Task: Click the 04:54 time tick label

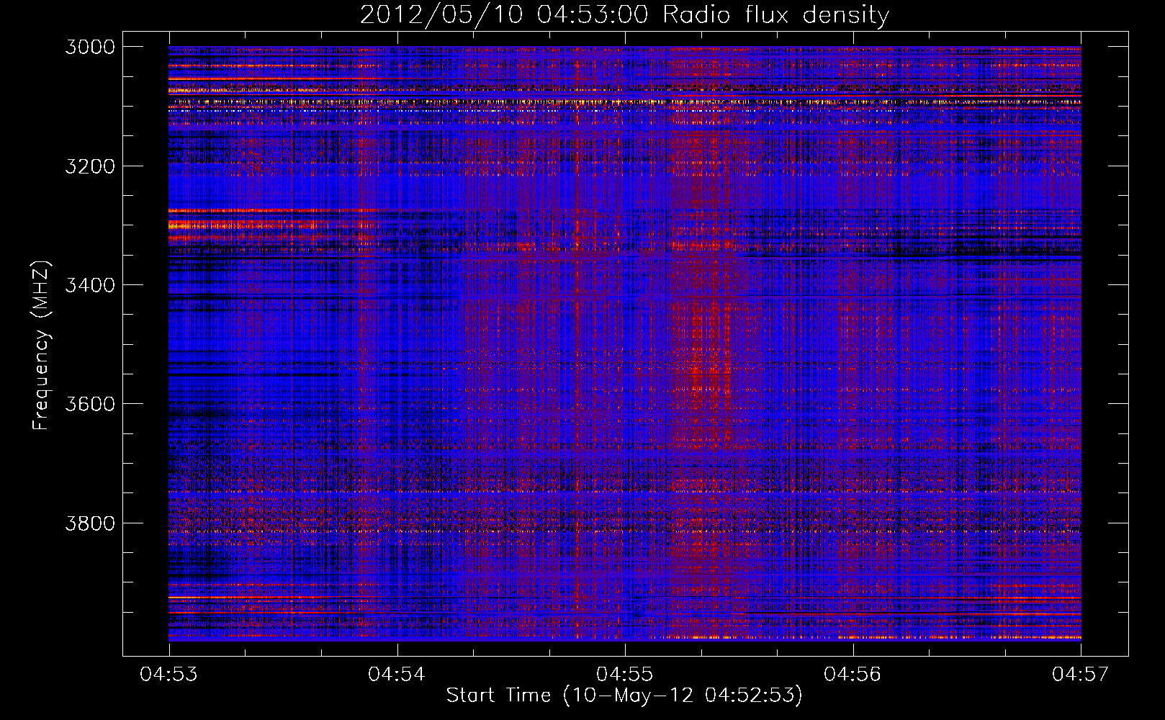Action: (397, 675)
